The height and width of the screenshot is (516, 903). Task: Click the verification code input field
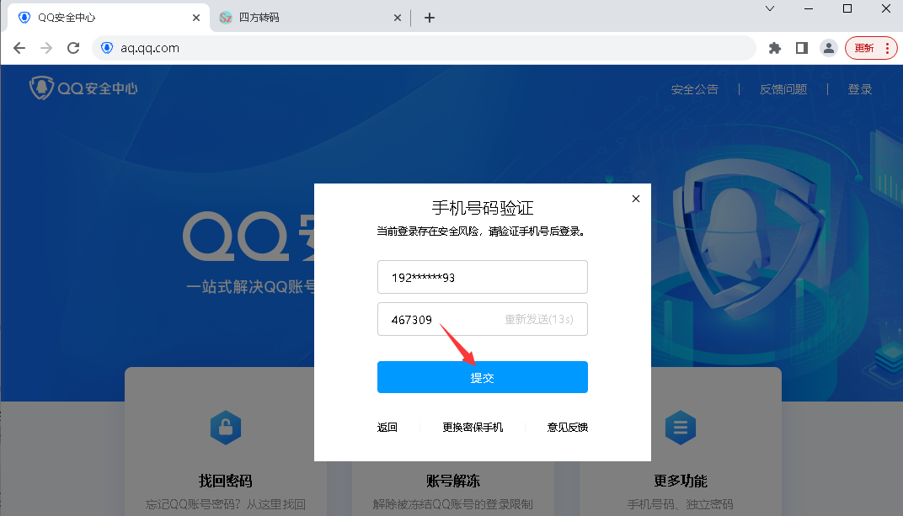438,320
